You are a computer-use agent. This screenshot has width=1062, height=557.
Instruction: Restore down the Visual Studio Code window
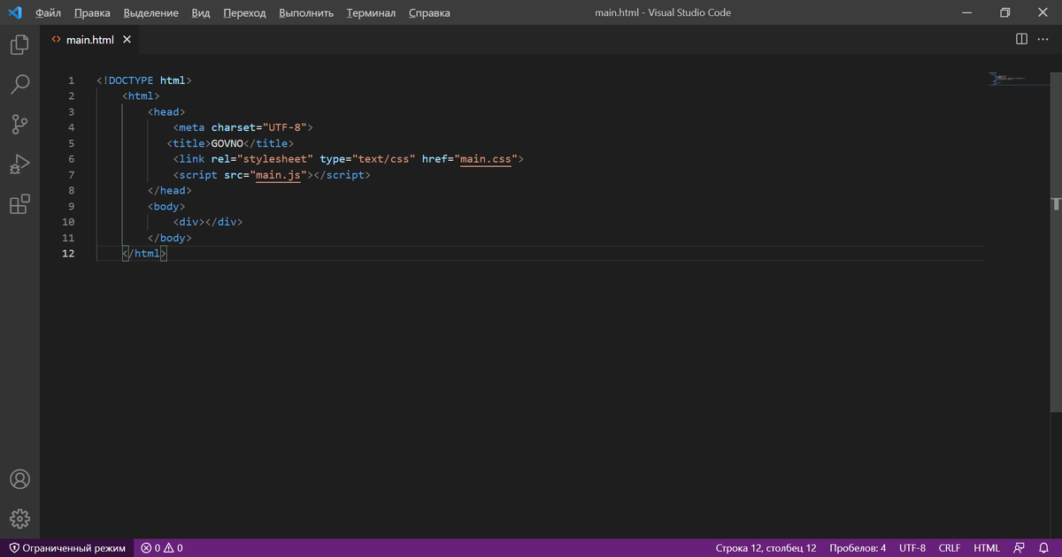1004,13
